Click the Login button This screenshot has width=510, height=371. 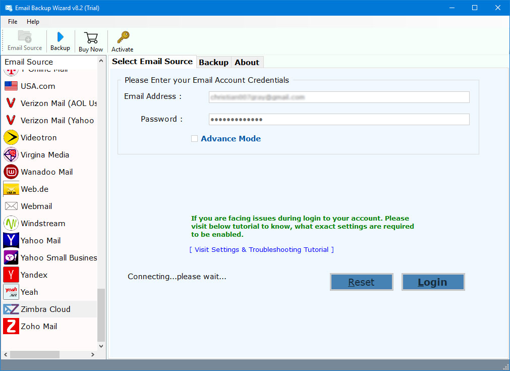coord(433,282)
